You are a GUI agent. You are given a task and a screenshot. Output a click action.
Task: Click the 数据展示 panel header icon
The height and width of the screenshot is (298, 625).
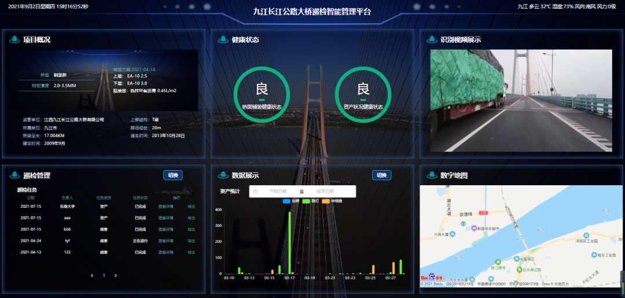point(223,175)
